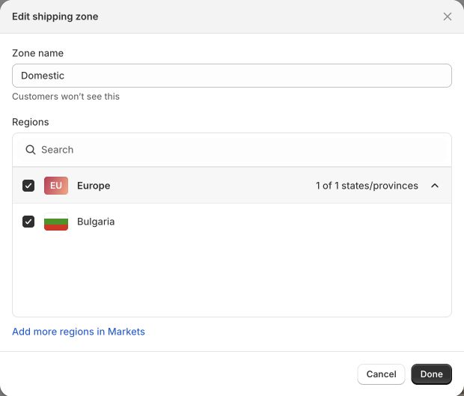Click the Zone name label
The width and height of the screenshot is (464, 396).
(x=37, y=53)
